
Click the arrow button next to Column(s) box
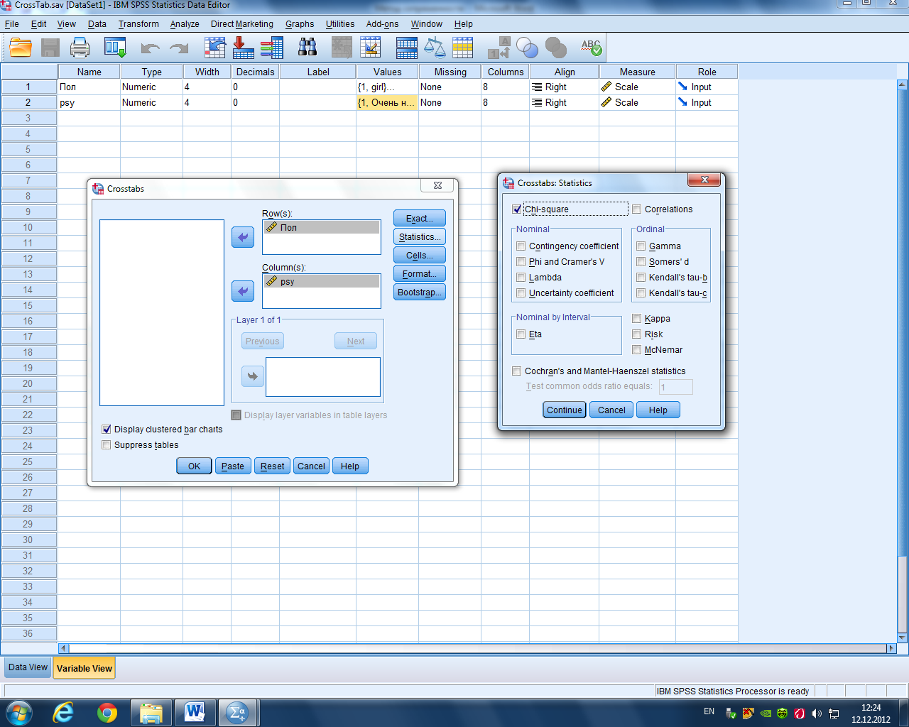[243, 291]
